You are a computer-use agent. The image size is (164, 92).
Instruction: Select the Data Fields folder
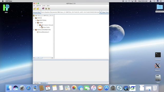pos(46,27)
